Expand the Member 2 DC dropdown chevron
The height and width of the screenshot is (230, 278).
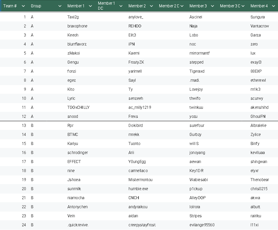(182, 6)
